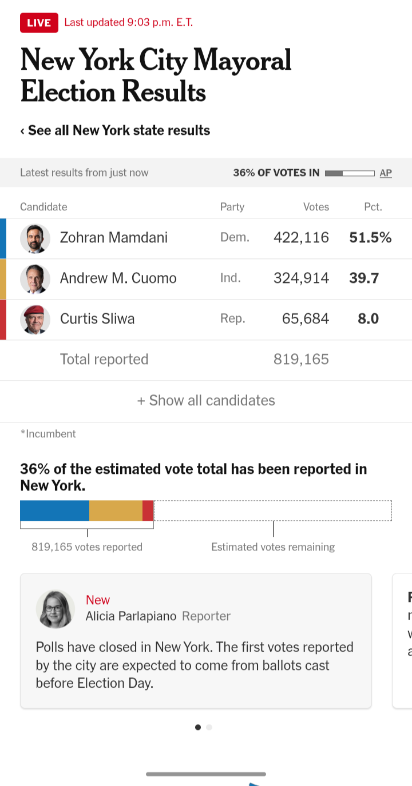
Task: Click Alicia Parlapiano's reporter avatar
Action: (56, 609)
